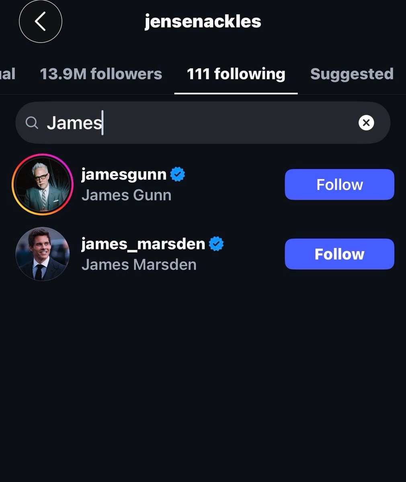Focus the search field containing James
The height and width of the screenshot is (482, 406).
click(x=203, y=123)
